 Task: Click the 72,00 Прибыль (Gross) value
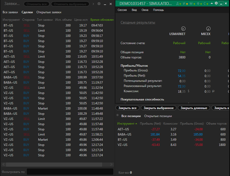click(x=182, y=71)
